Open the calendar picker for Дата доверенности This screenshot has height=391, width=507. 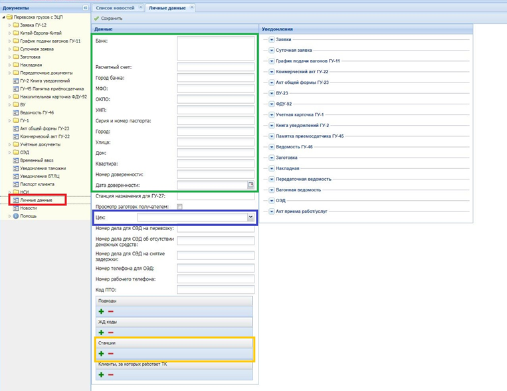[x=251, y=185]
